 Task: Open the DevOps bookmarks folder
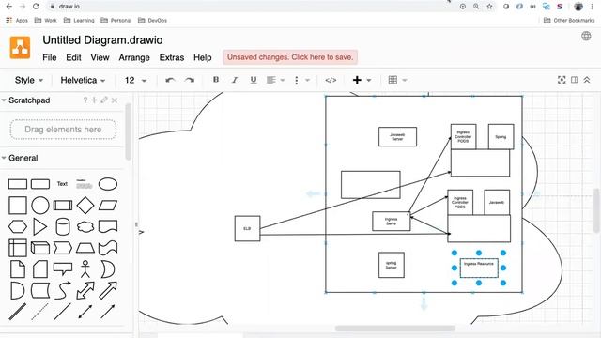pos(152,21)
